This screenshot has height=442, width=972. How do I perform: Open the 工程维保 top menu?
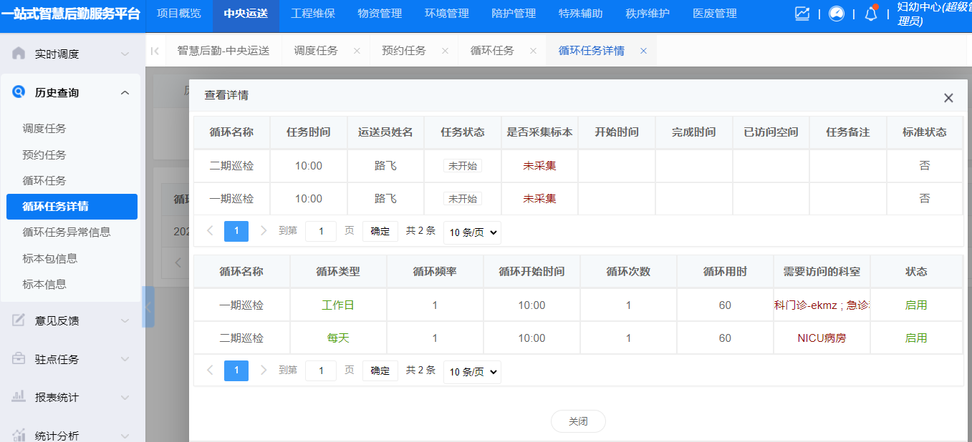pos(313,14)
